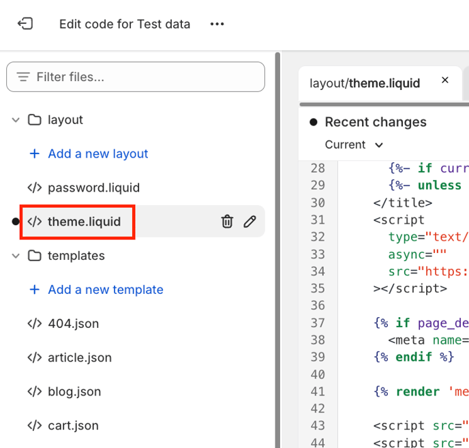Click the Recent changes heading

pyautogui.click(x=376, y=122)
